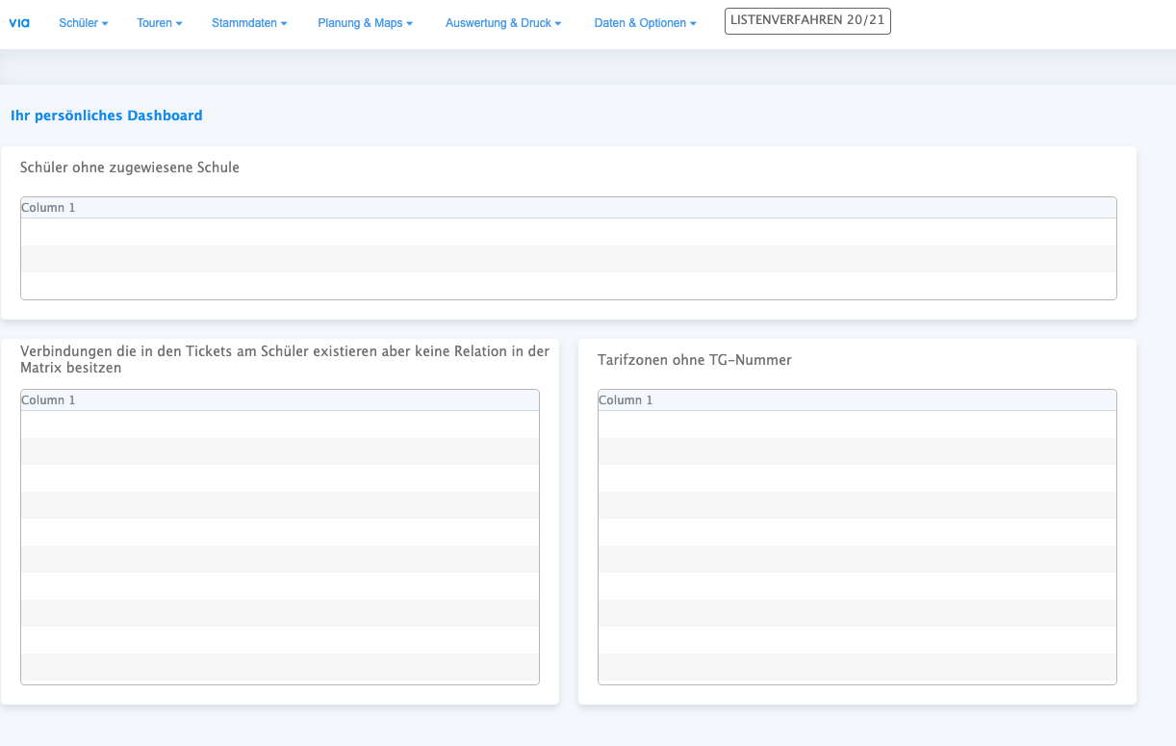This screenshot has height=746, width=1176.
Task: Click the 'Tarifzonen ohne TG-Nummer' panel title
Action: click(694, 360)
